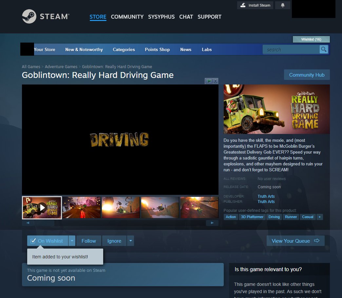Viewport: 342px width, 298px height.
Task: Open the wishlist options dropdown arrow
Action: (72, 241)
